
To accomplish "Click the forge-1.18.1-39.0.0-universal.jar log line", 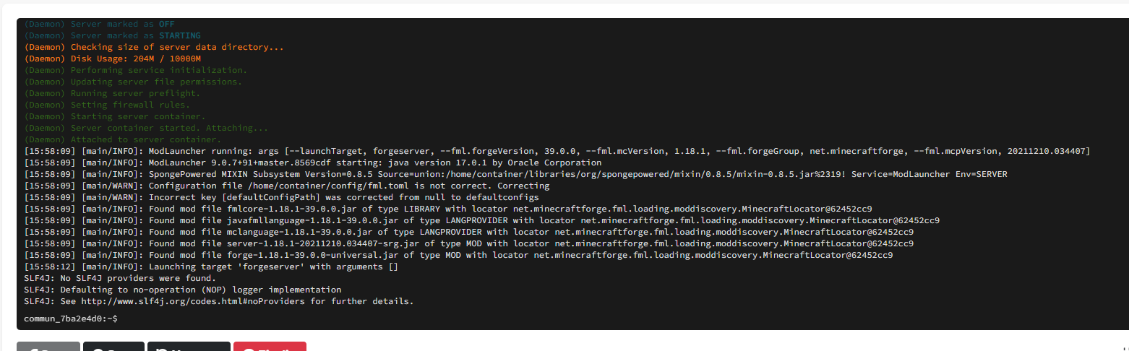I will (x=458, y=255).
